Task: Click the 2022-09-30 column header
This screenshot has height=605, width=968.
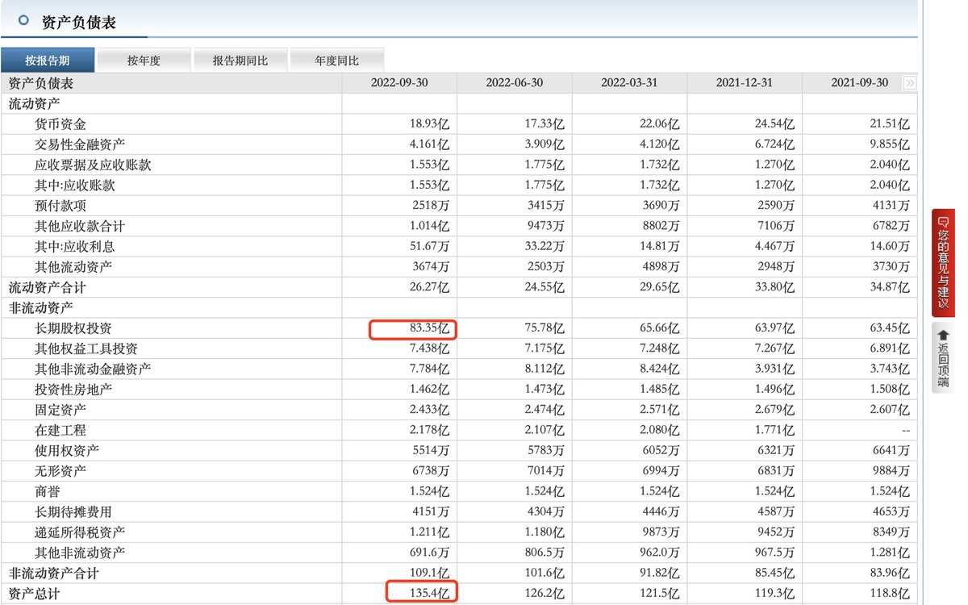Action: coord(399,83)
